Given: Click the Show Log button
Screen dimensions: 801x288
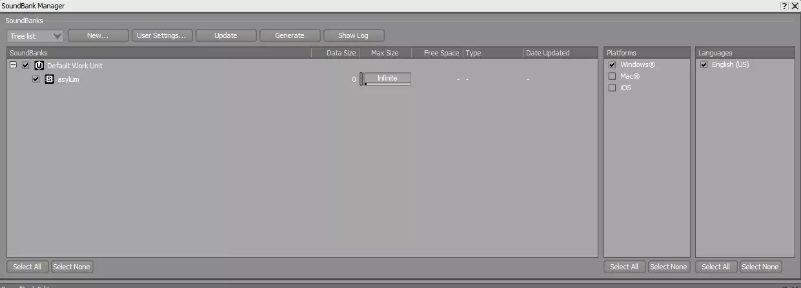Looking at the screenshot, I should 354,35.
